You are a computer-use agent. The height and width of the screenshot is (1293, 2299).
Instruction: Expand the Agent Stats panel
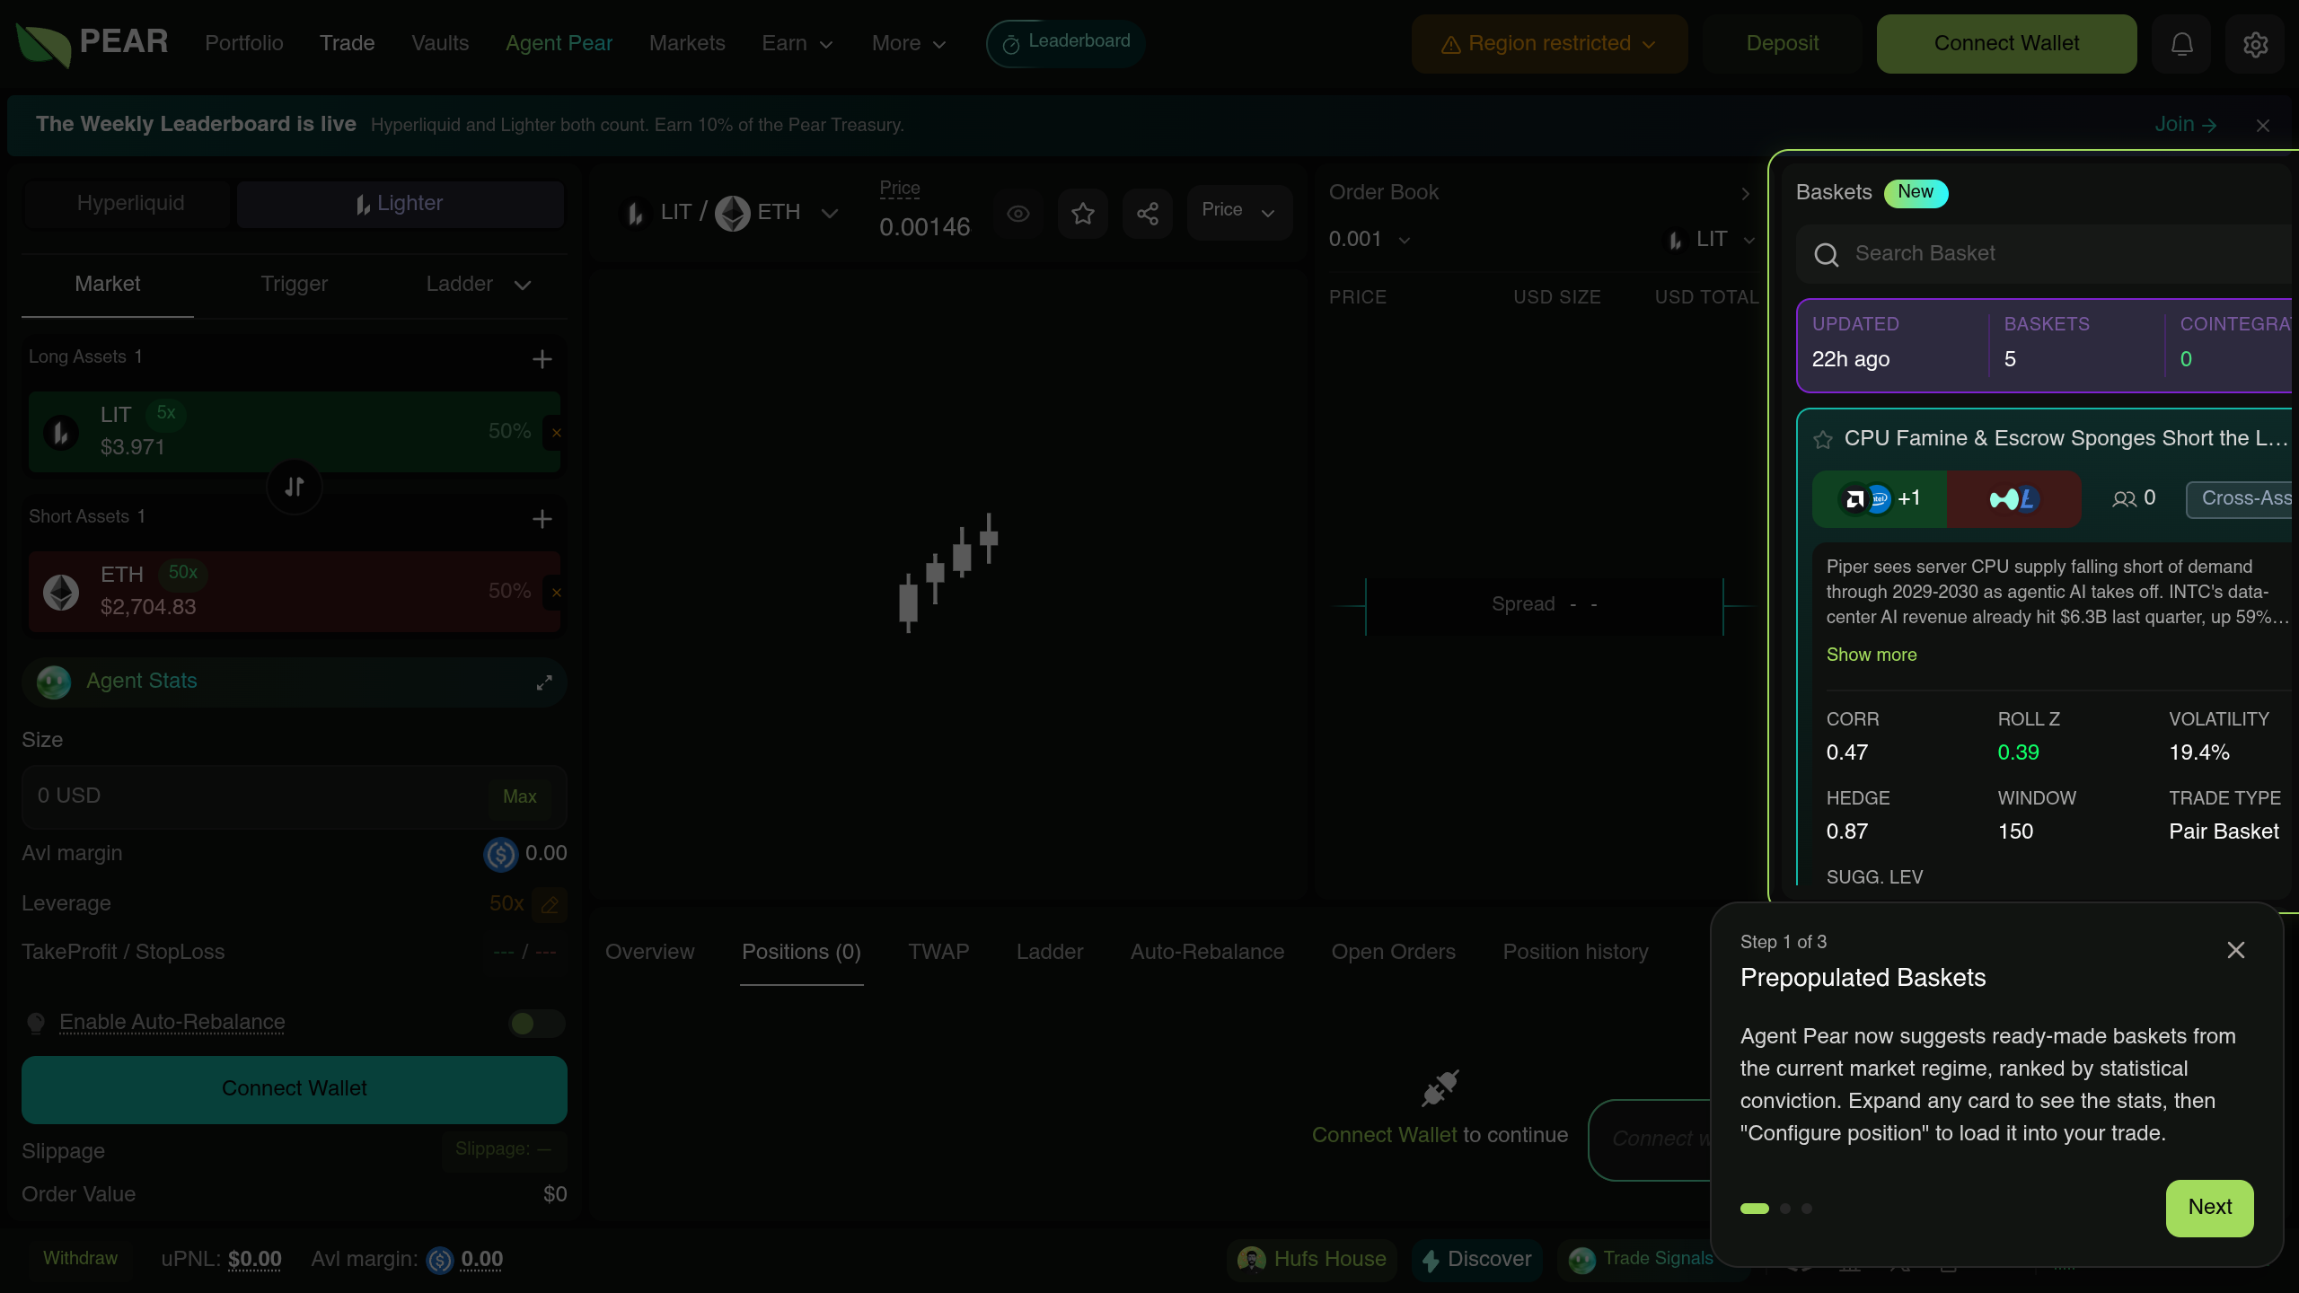point(544,683)
